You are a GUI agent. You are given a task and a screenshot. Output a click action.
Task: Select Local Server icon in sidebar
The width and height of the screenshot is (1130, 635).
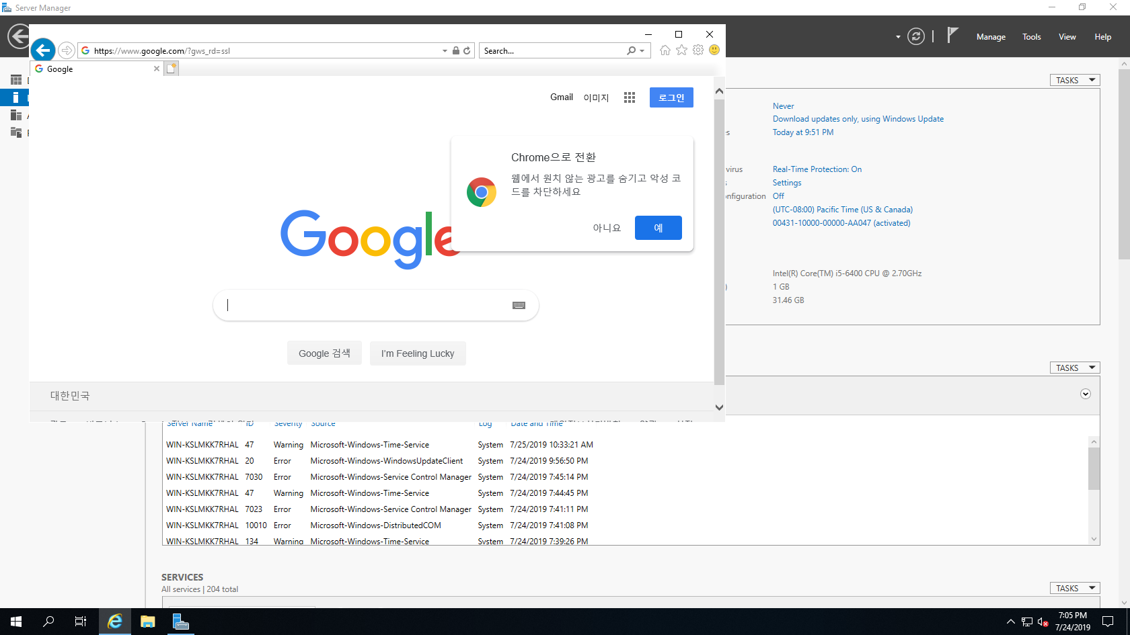coord(16,97)
